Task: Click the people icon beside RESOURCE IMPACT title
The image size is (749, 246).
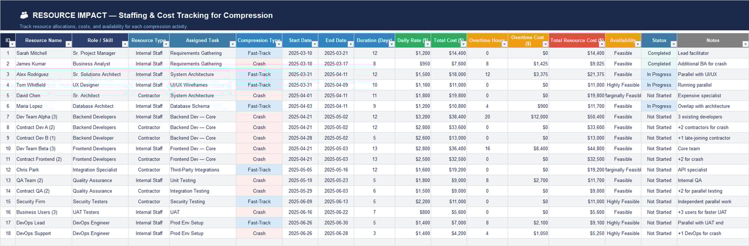Action: pyautogui.click(x=24, y=15)
